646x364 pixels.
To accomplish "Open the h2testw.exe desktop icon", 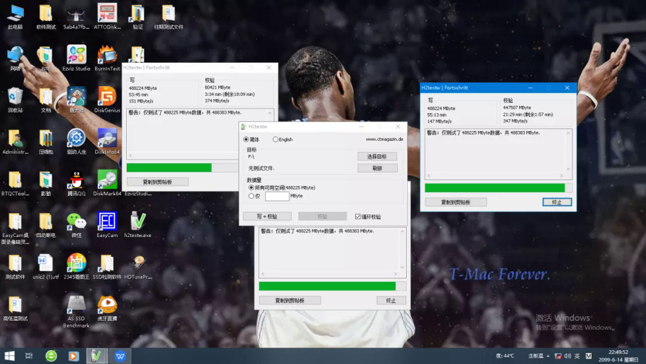I will coord(138,222).
